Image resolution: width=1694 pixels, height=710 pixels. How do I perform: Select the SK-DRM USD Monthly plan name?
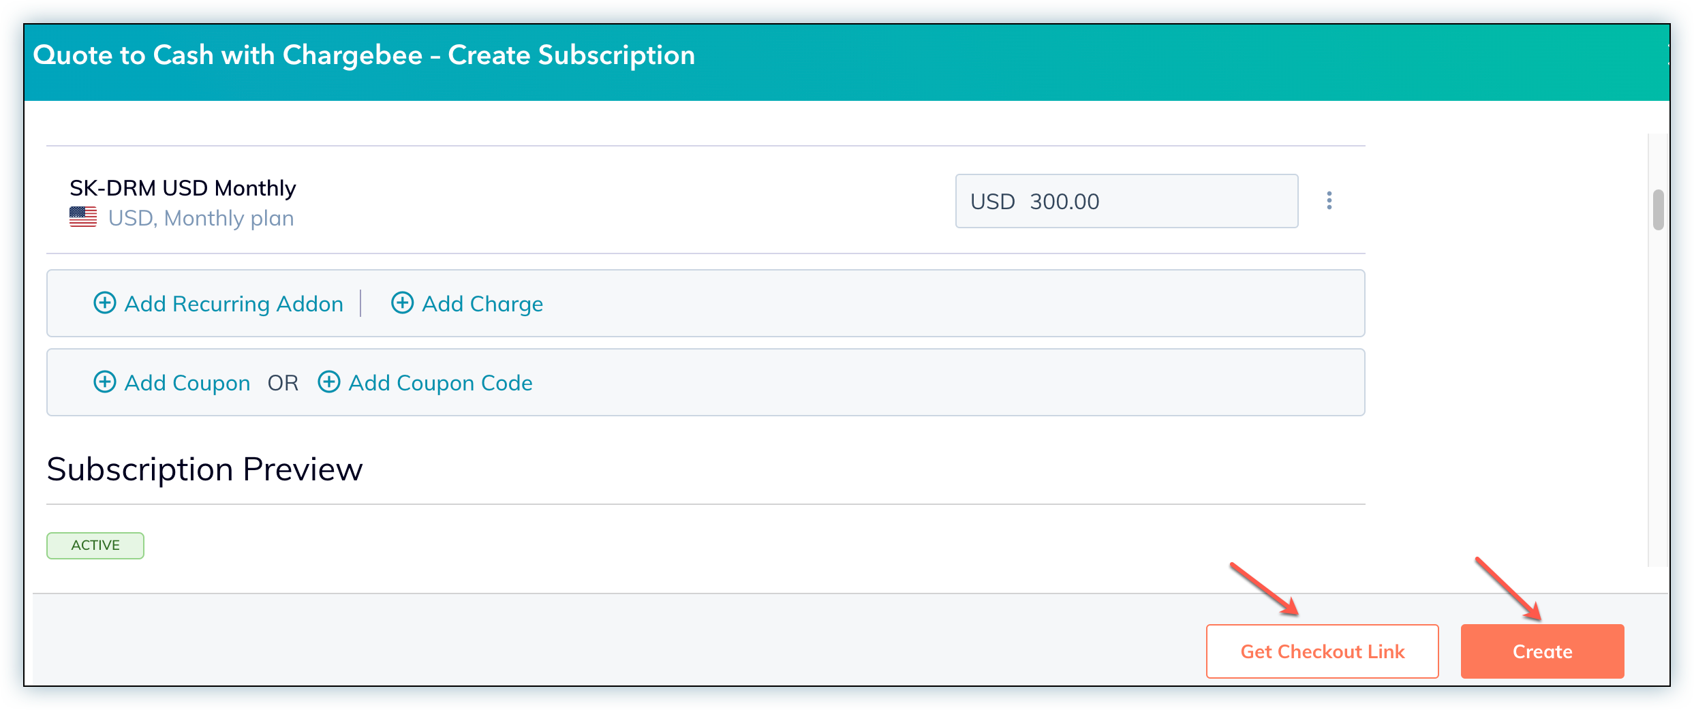(x=183, y=188)
